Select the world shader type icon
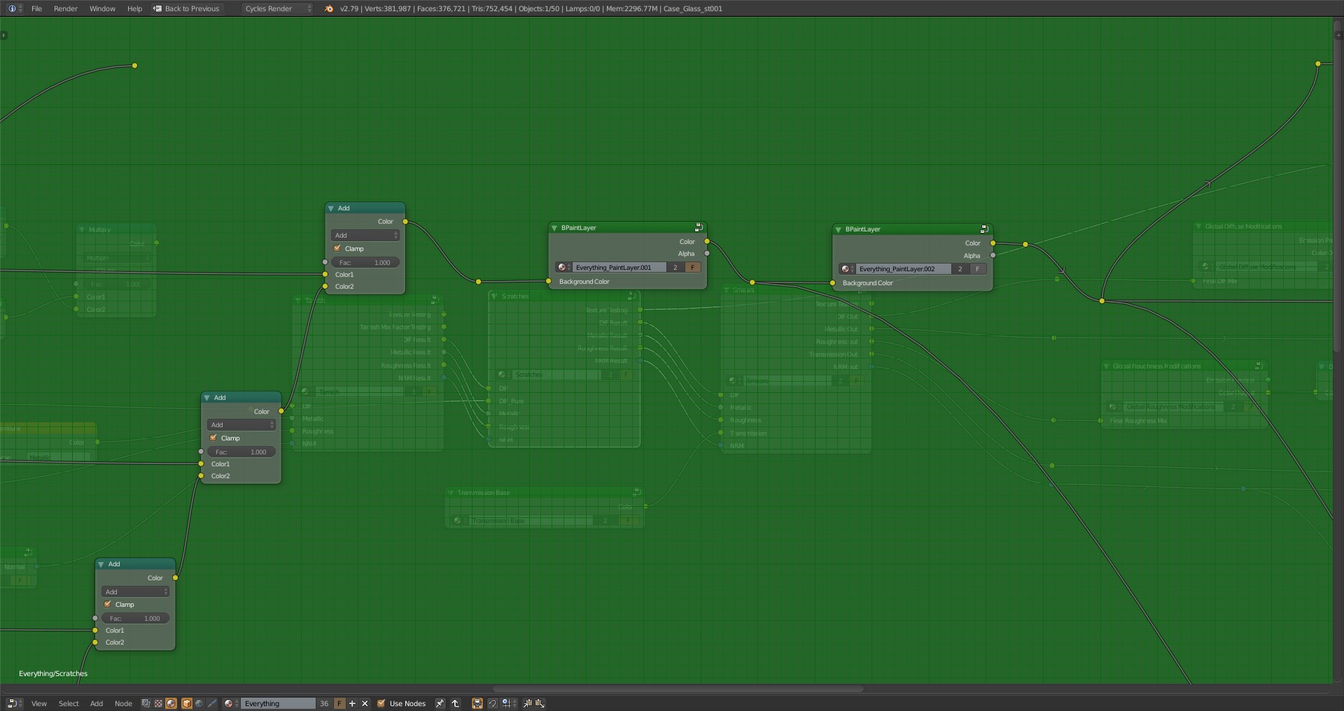Viewport: 1344px width, 711px height. [199, 703]
